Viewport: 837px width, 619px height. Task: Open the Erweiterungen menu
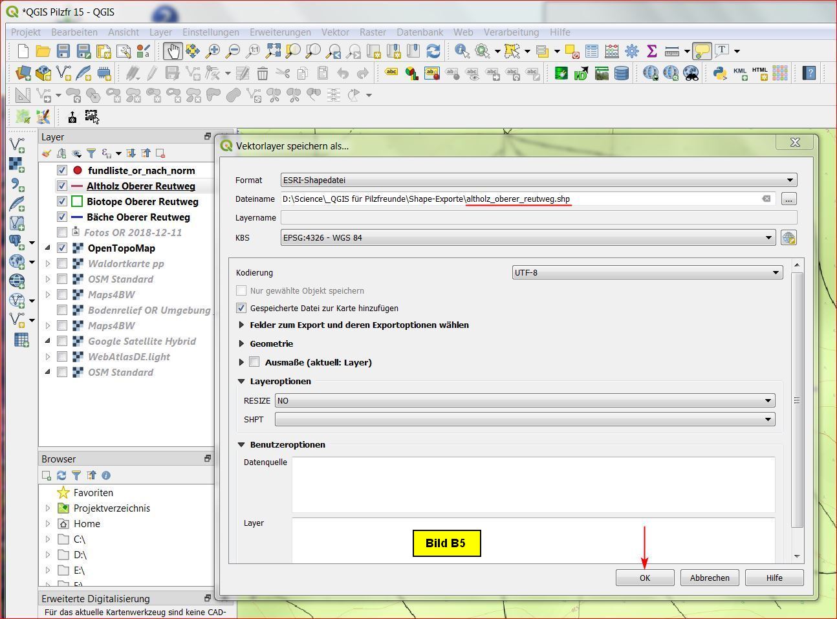click(x=280, y=32)
